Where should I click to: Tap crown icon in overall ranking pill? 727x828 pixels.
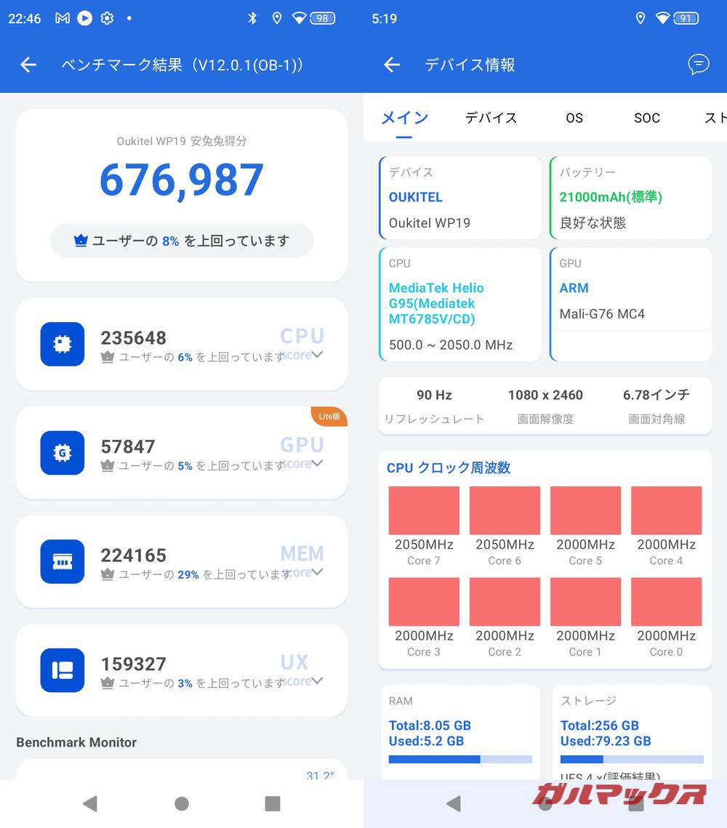coord(80,241)
